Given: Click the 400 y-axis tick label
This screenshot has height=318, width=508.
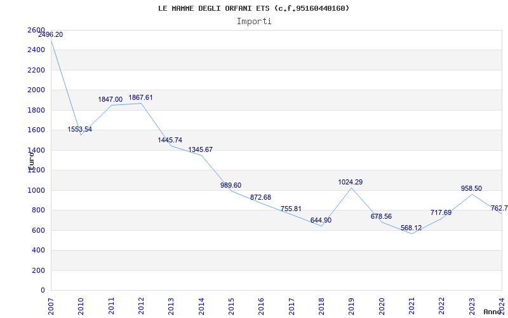Looking at the screenshot, I should point(39,250).
